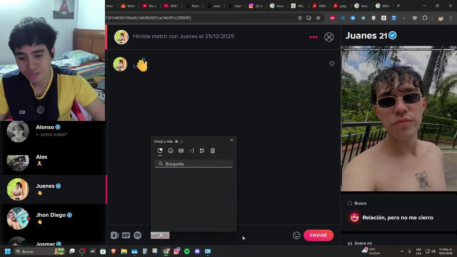
Task: Open File Explorer from taskbar
Action: pos(124,251)
